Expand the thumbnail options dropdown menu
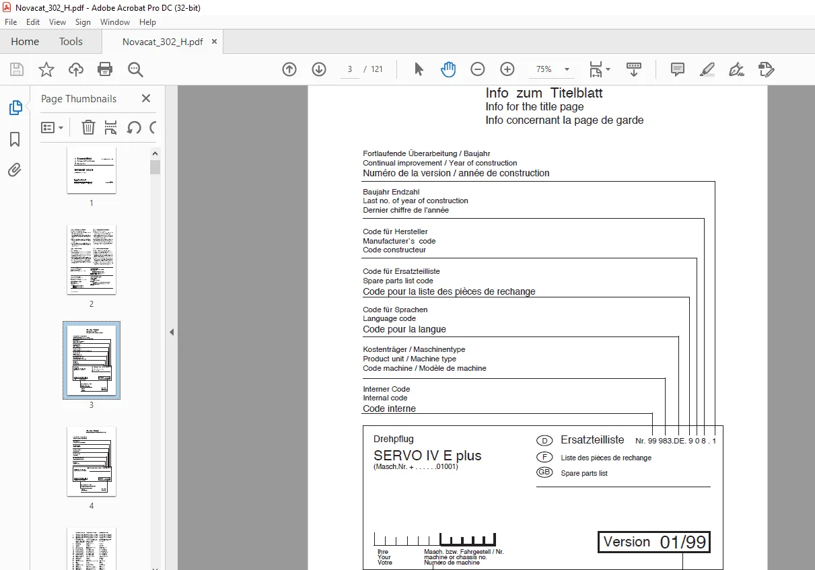Viewport: 815px width, 570px height. [52, 127]
